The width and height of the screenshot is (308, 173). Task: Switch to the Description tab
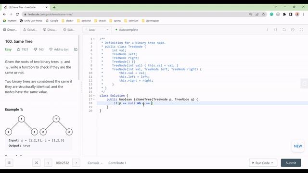coord(10,30)
